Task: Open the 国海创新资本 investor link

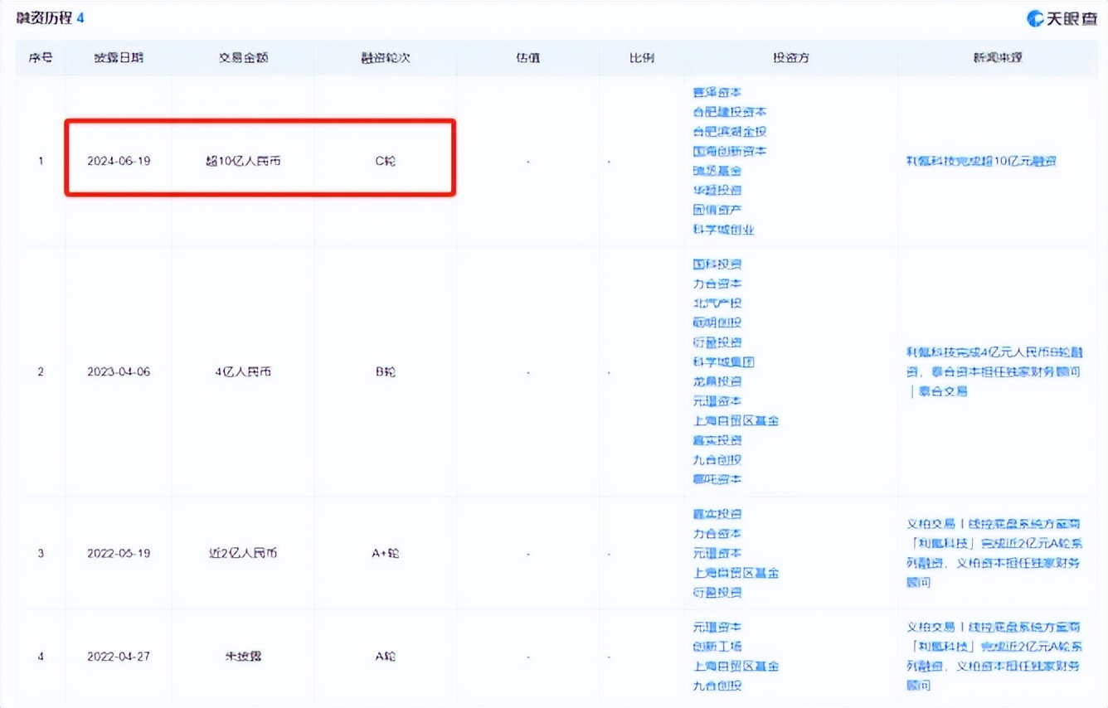Action: coord(730,151)
